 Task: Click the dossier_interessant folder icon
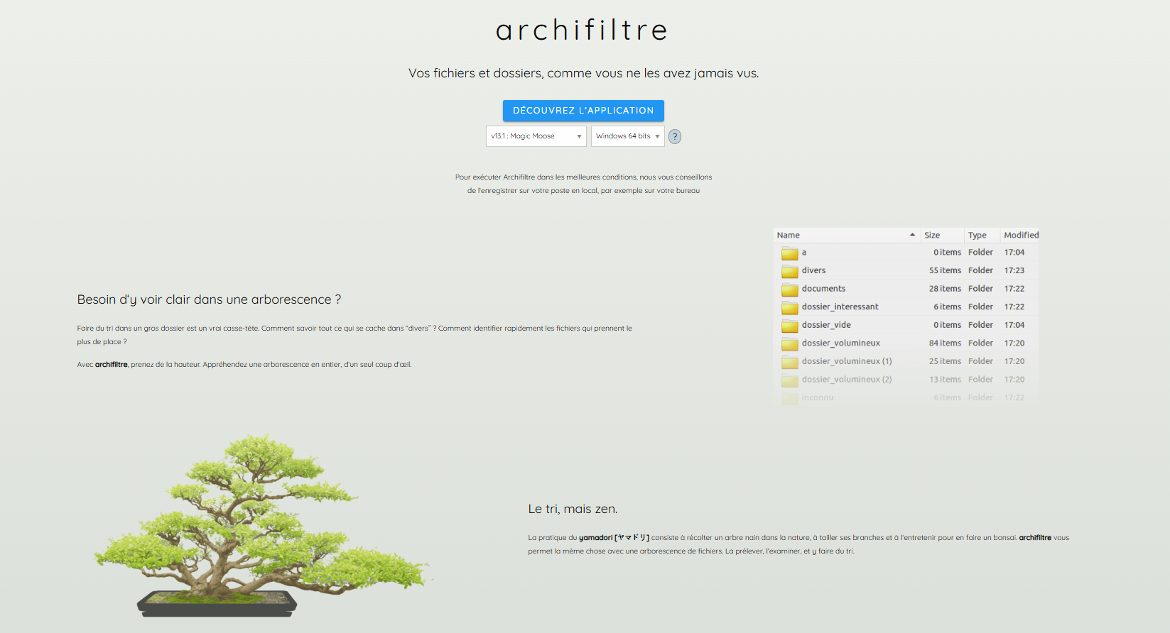789,307
